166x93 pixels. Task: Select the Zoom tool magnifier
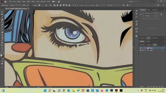2,51
